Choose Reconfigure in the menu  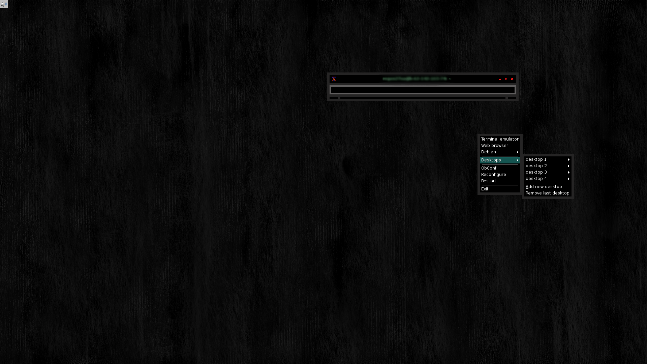pos(500,175)
